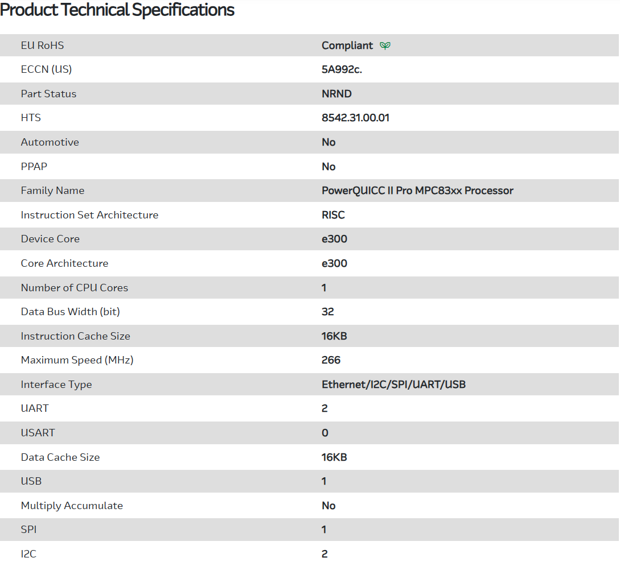Click the HTS code 8542.31.00.01
The width and height of the screenshot is (620, 562).
(355, 118)
